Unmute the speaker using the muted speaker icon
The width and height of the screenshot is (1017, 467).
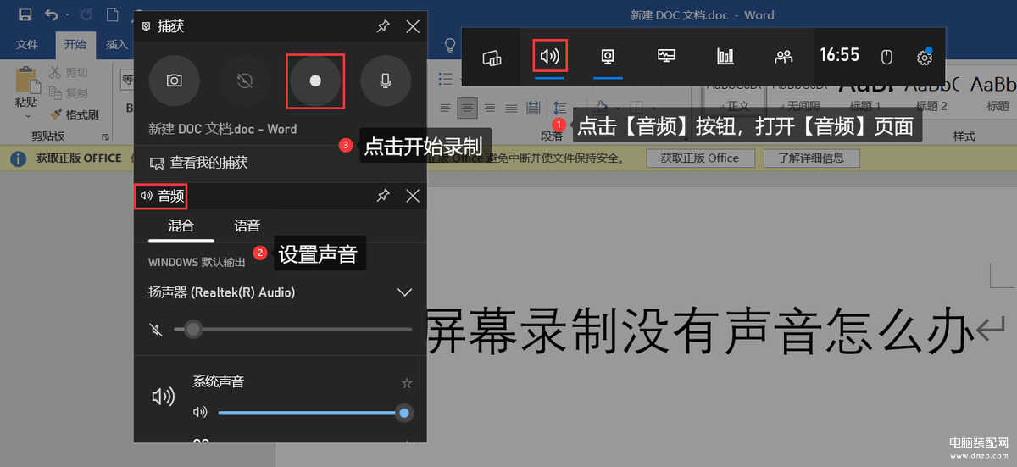pos(156,329)
